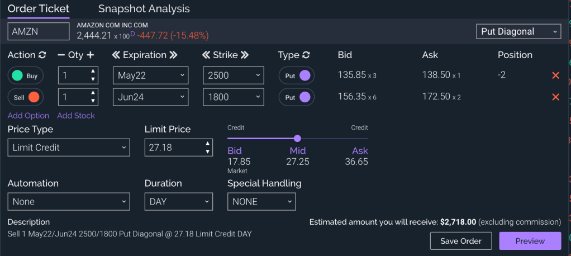Click the minus icon before Qty

pyautogui.click(x=61, y=55)
